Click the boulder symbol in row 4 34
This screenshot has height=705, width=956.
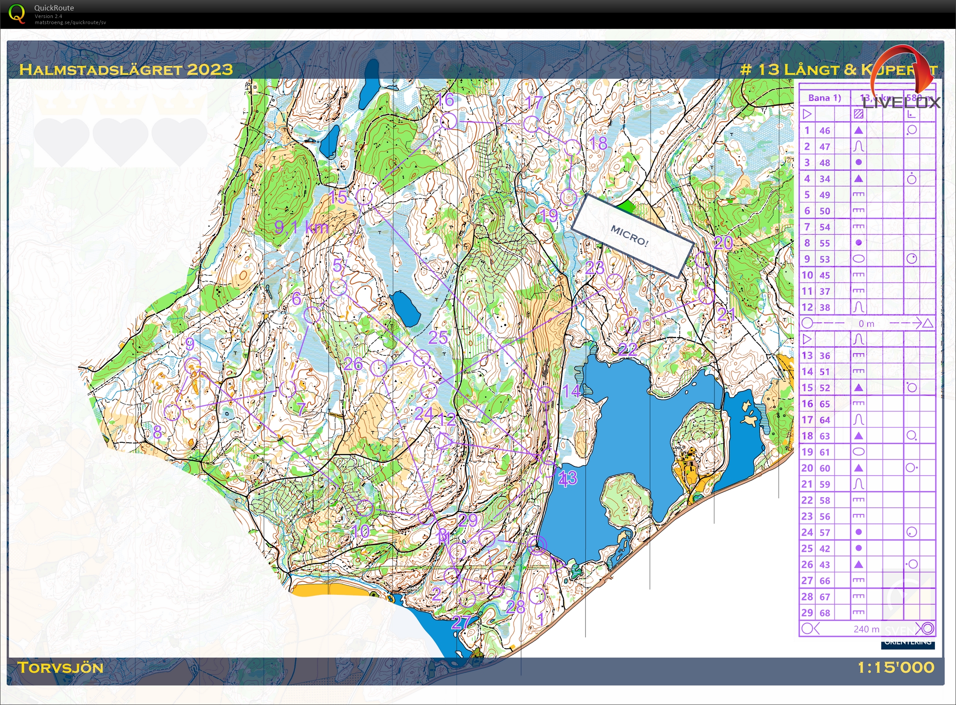click(x=858, y=179)
